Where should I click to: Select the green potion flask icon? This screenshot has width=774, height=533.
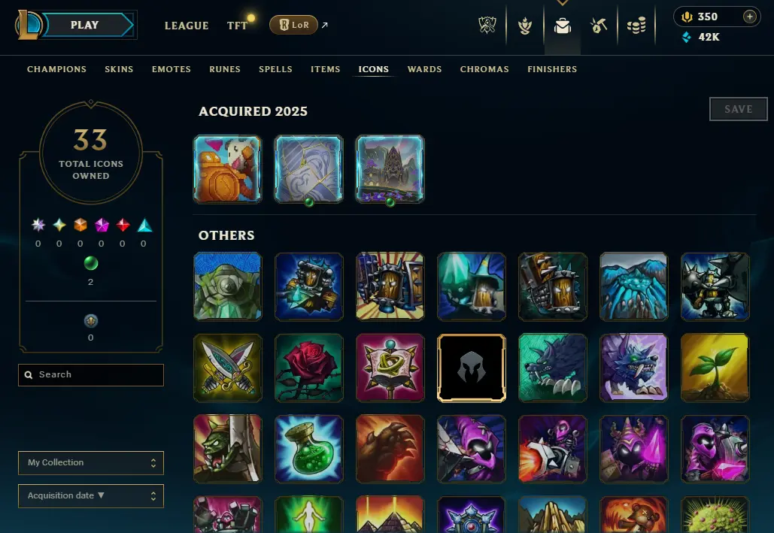[309, 449]
